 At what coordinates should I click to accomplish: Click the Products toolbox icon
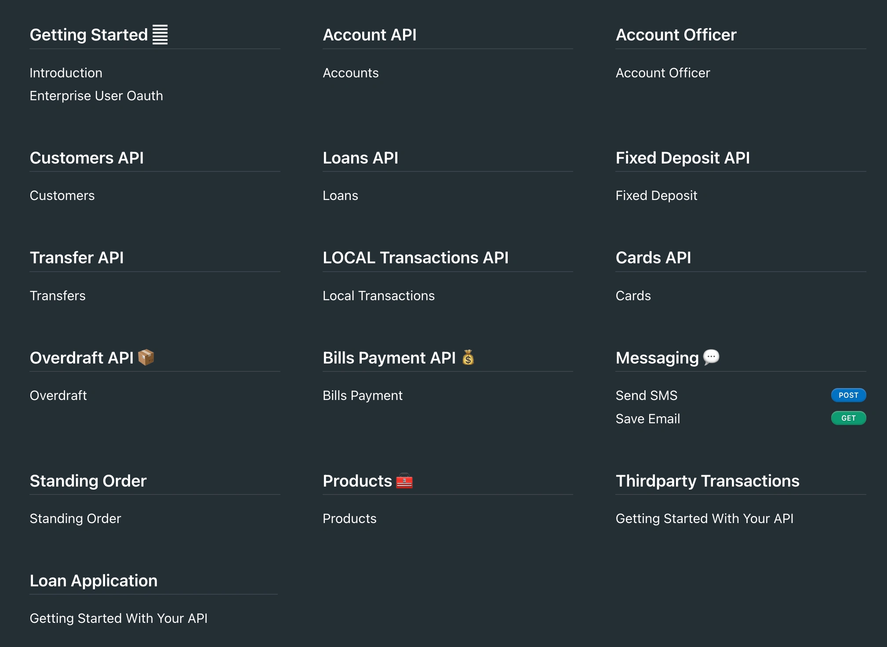pyautogui.click(x=404, y=481)
